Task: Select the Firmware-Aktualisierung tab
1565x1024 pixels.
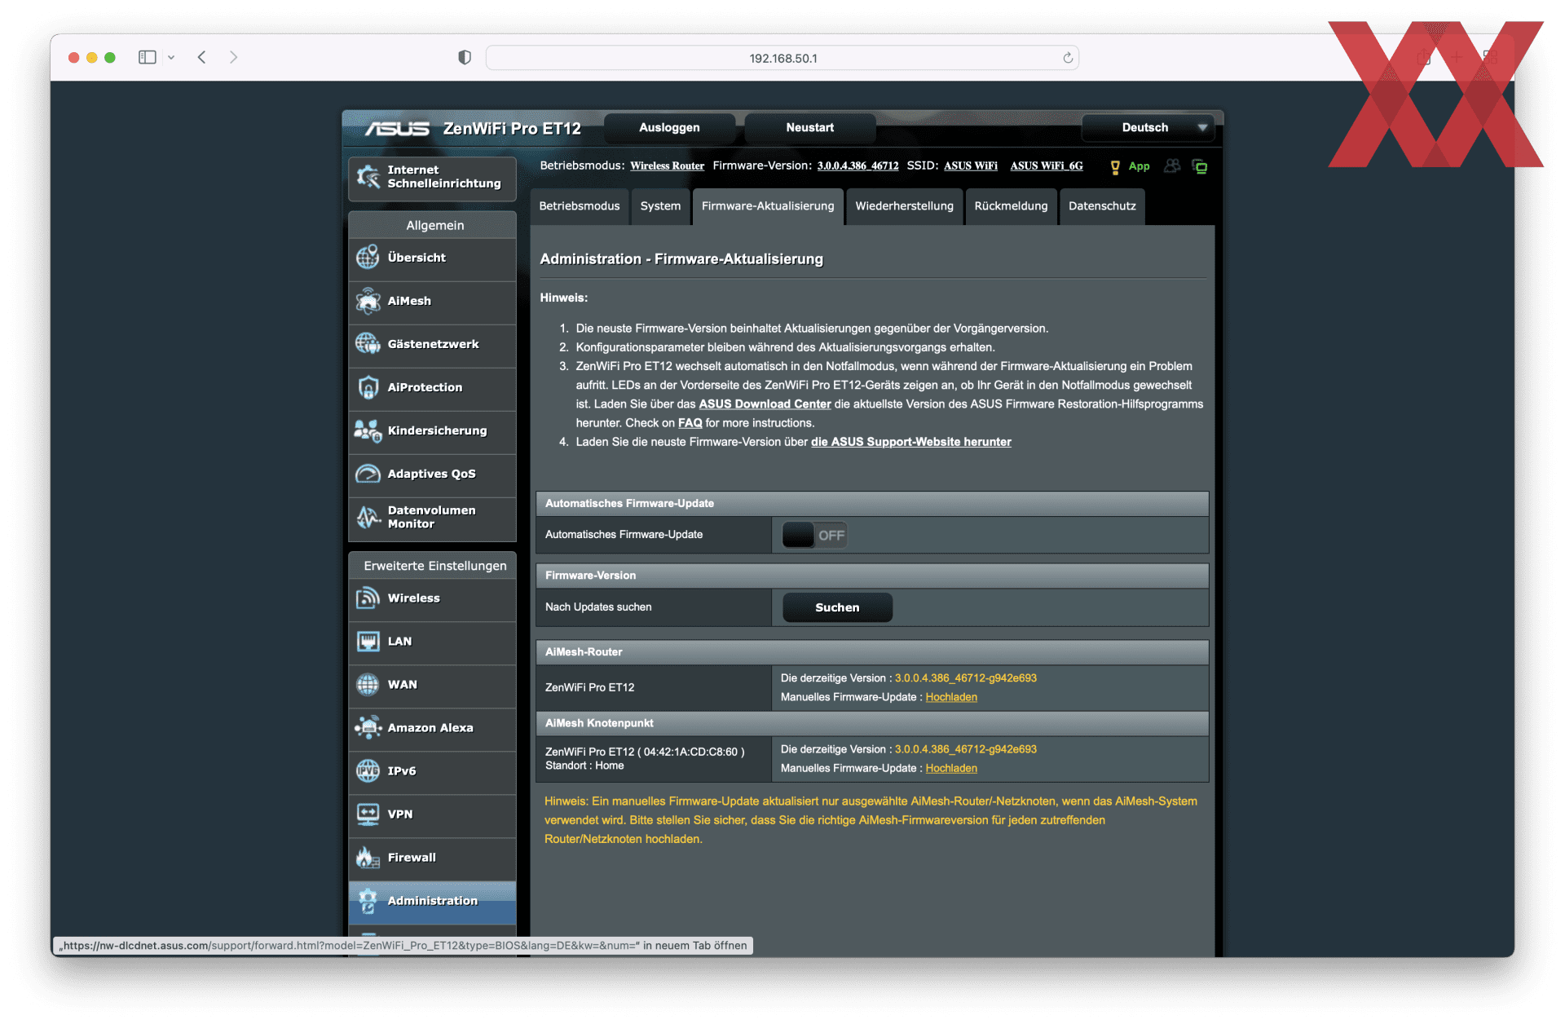Action: click(768, 206)
